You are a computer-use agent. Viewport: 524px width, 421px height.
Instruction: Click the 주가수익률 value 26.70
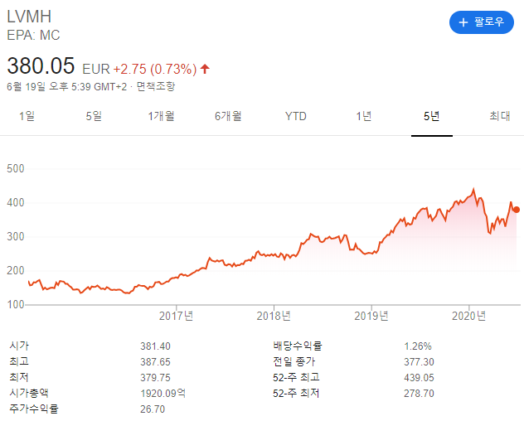click(153, 409)
